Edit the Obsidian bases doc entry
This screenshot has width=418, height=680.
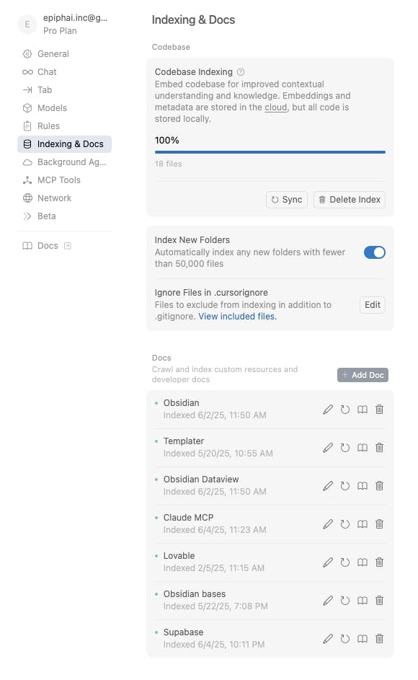point(328,600)
